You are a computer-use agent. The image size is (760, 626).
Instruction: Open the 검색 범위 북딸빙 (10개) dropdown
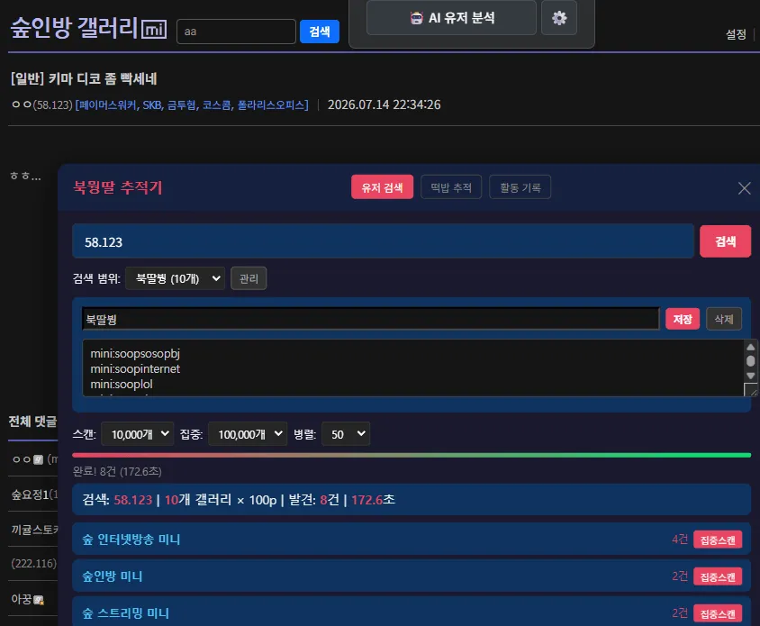[175, 278]
